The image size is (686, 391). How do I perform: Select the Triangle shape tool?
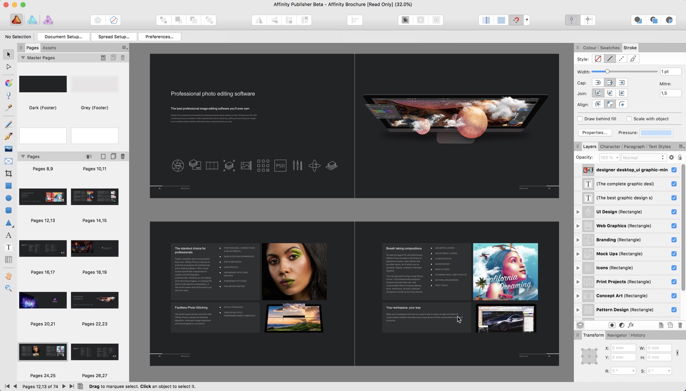tap(8, 223)
